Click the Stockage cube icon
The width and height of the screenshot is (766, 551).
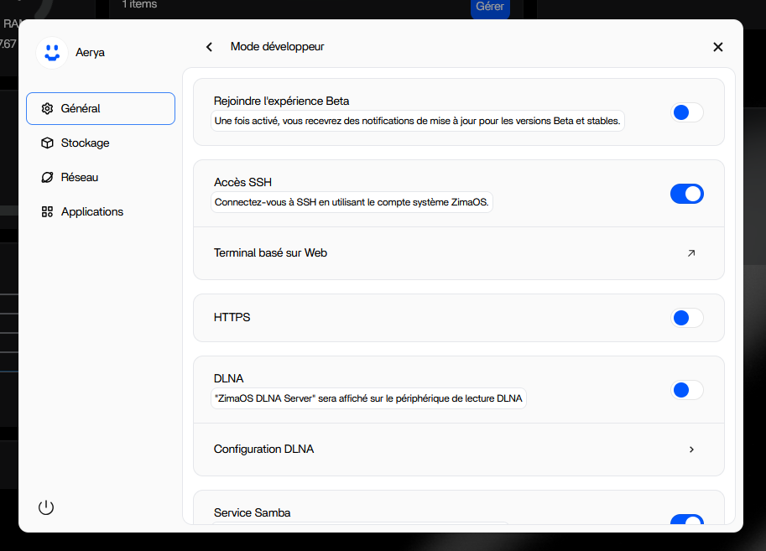47,143
